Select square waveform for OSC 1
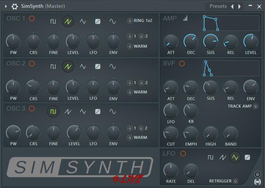This screenshot has height=188, width=265. (53, 22)
